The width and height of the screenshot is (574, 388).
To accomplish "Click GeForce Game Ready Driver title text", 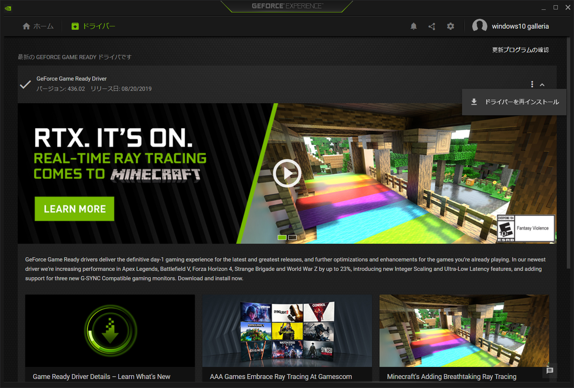I will (72, 79).
